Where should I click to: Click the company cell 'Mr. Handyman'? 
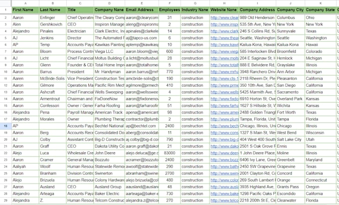(109, 72)
